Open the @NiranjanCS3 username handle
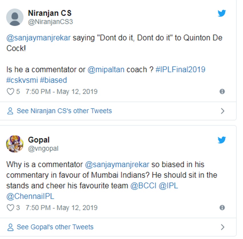 tap(50, 22)
